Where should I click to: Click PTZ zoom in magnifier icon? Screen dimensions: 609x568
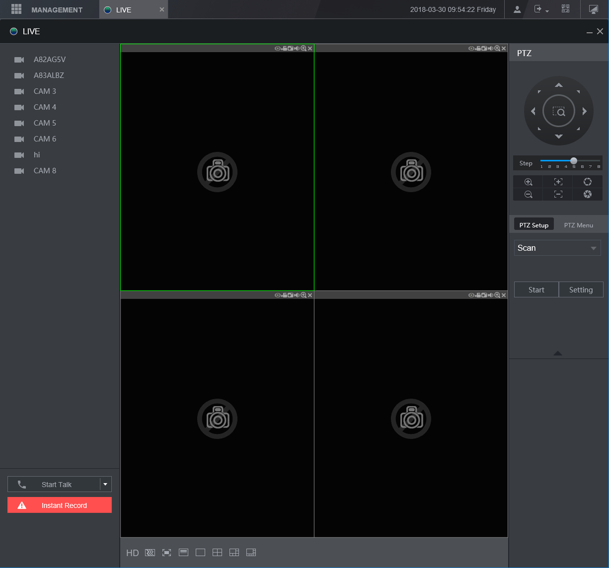click(529, 182)
